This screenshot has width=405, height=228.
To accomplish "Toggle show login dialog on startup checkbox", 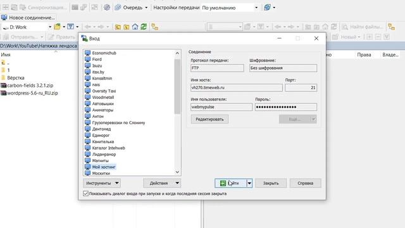I will tap(86, 194).
